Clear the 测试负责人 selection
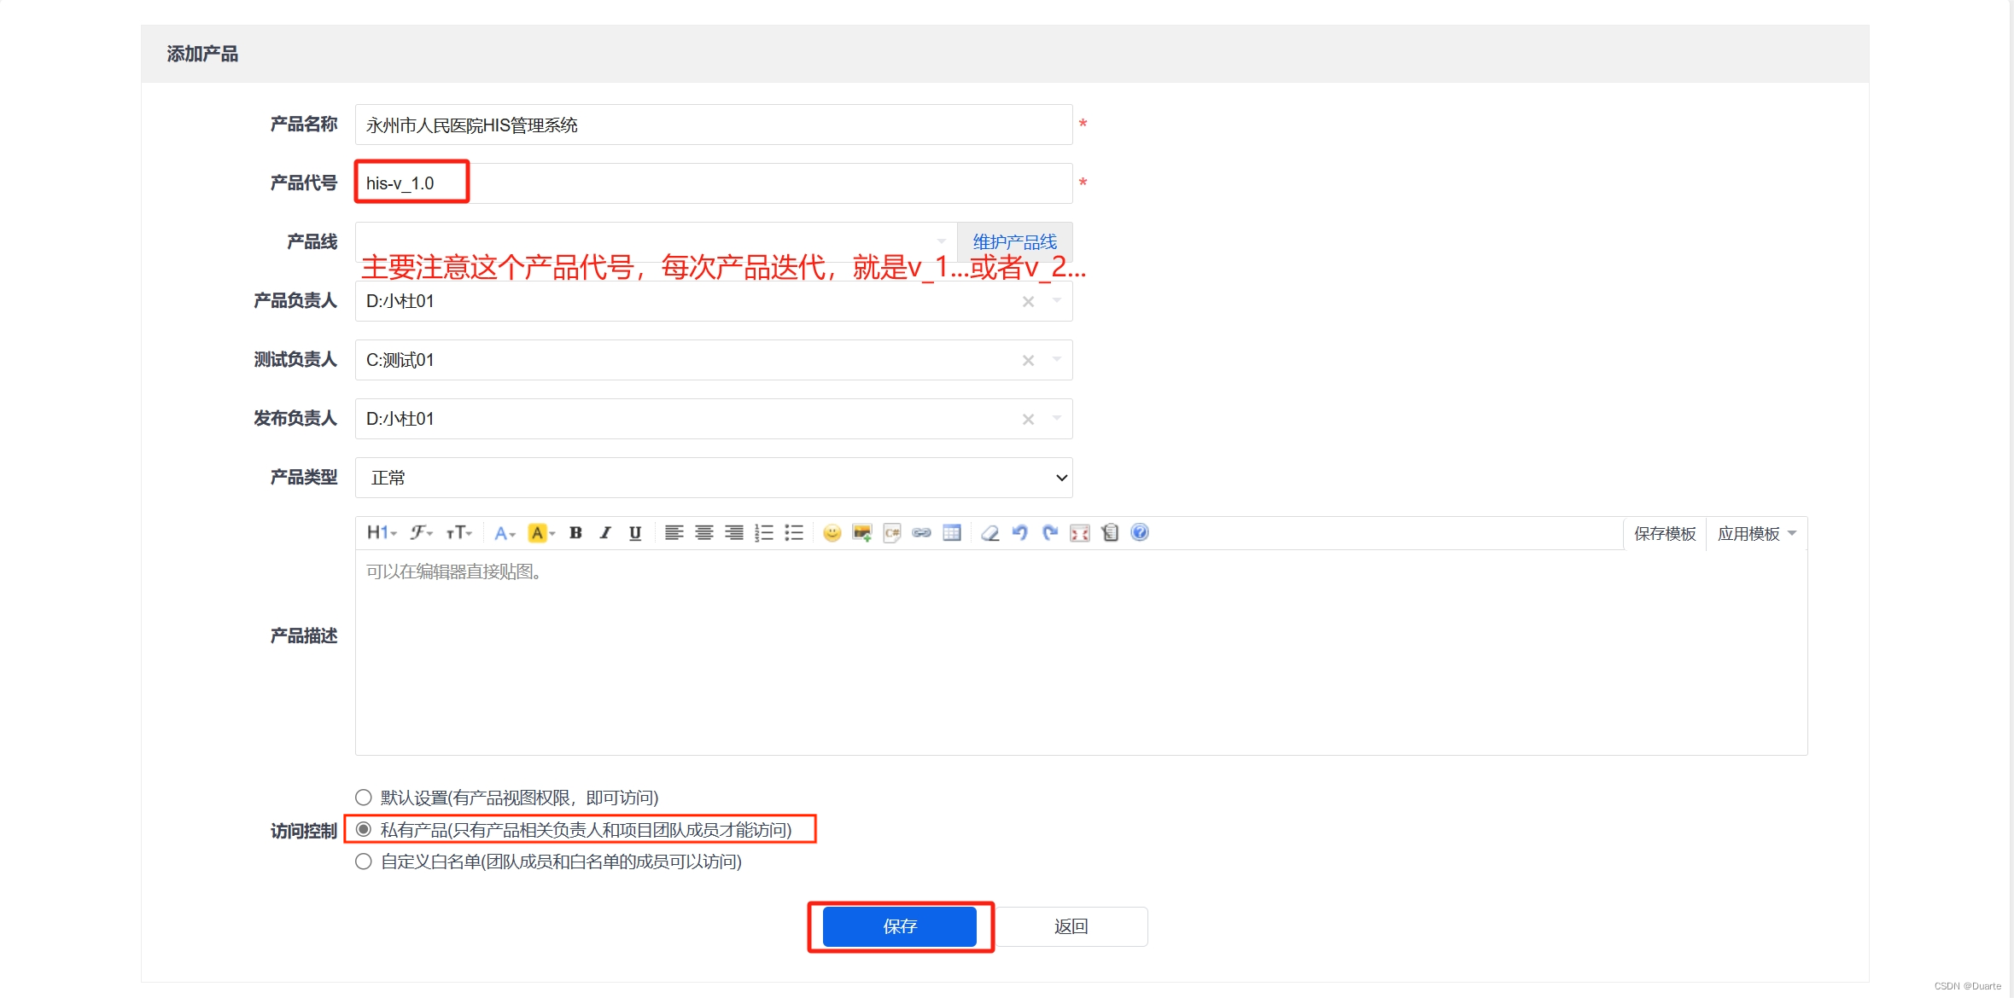Screen dimensions: 2014x998 [x=1028, y=360]
